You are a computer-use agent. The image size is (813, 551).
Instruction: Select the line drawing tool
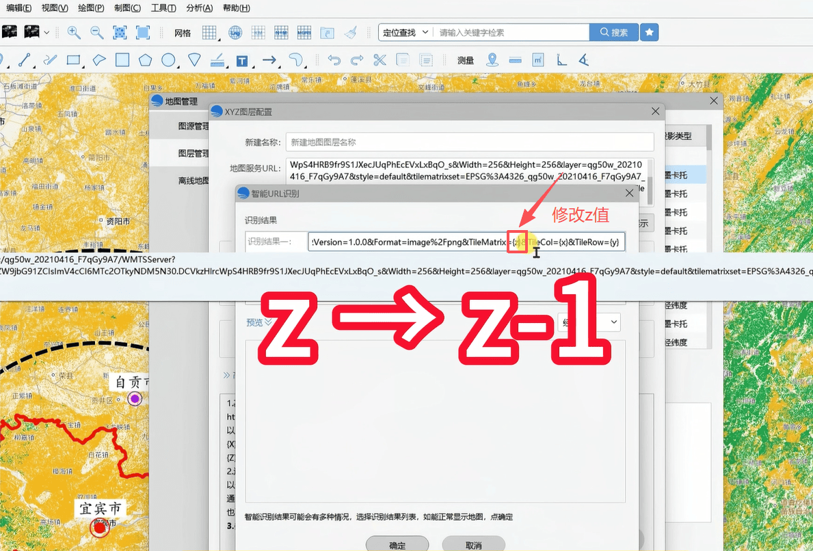coord(25,60)
